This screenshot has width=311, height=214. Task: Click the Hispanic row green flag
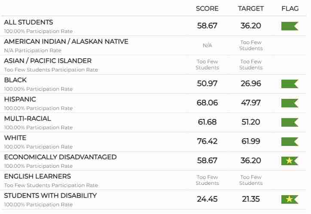tap(290, 103)
